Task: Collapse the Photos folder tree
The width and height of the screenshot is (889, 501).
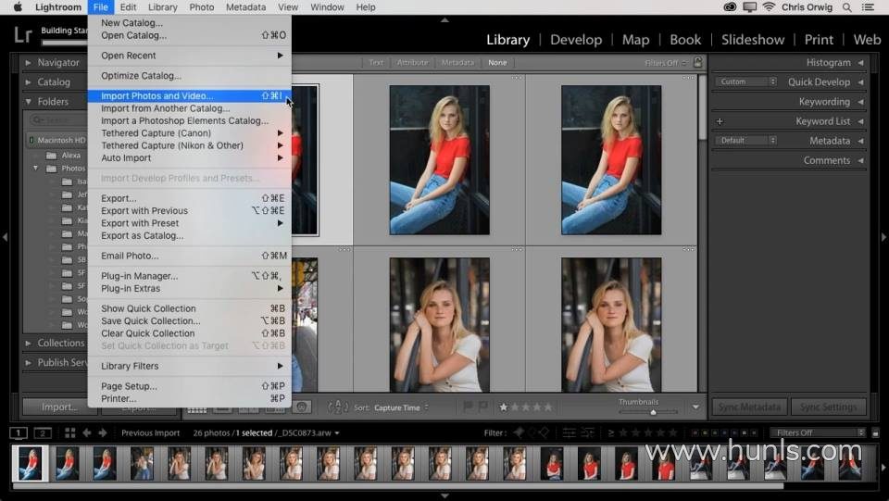Action: 36,169
